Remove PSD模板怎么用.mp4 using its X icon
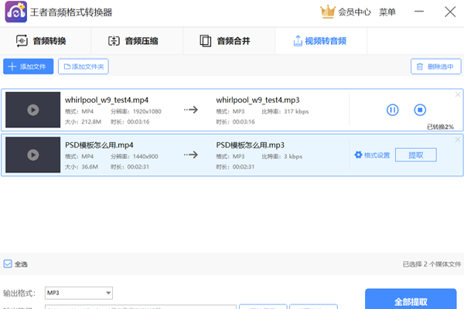464x309 pixels. [457, 139]
